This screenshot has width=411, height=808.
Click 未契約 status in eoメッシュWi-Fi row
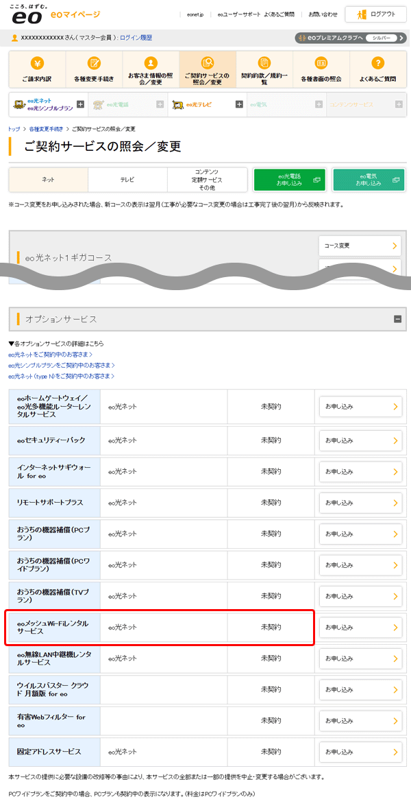tap(271, 627)
